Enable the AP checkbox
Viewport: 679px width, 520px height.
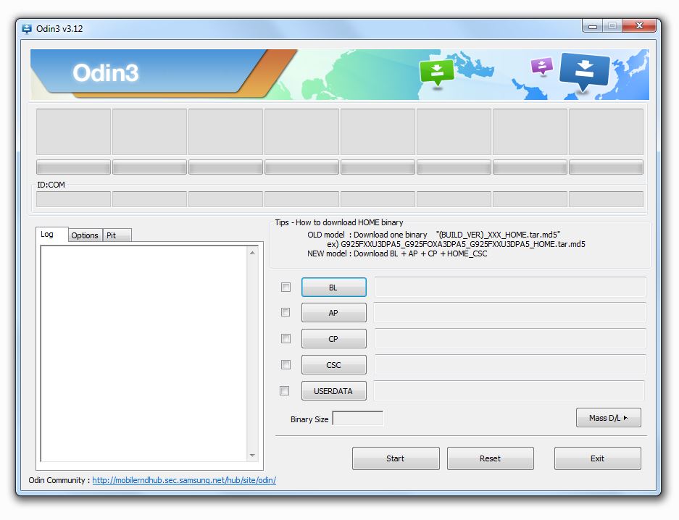pos(286,312)
